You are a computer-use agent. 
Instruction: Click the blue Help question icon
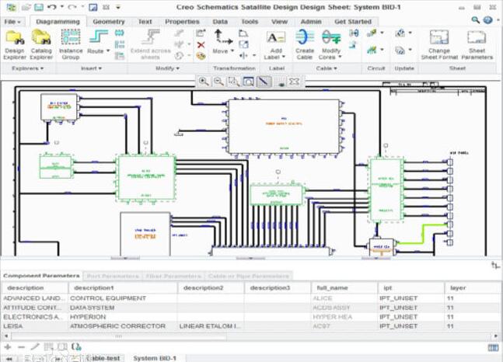pos(488,20)
